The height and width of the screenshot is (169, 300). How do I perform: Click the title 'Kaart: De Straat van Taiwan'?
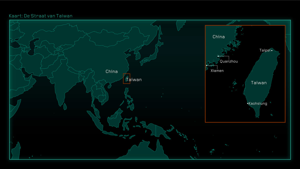(x=41, y=16)
